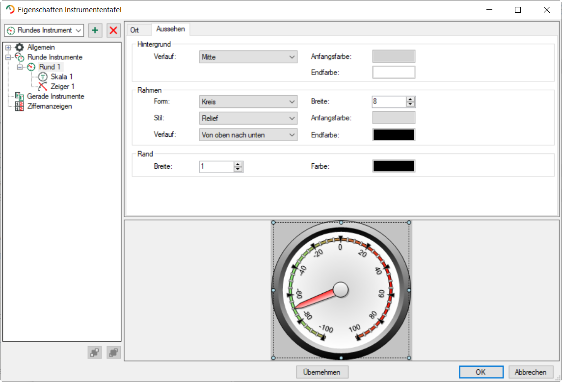Click the green plus add instrument button
Image resolution: width=562 pixels, height=382 pixels.
pos(95,30)
